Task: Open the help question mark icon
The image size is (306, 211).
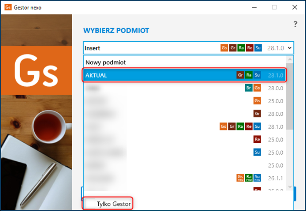Action: point(295,24)
